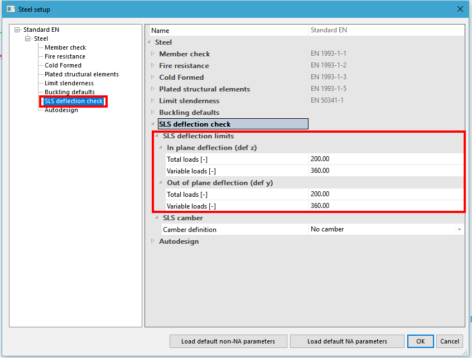Viewport: 472px width, 358px height.
Task: Close the Steel setup dialog
Action: click(460, 9)
